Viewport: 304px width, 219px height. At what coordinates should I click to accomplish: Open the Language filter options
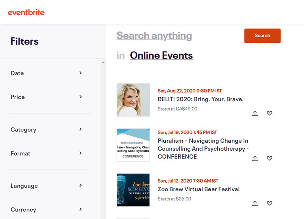pos(46,186)
